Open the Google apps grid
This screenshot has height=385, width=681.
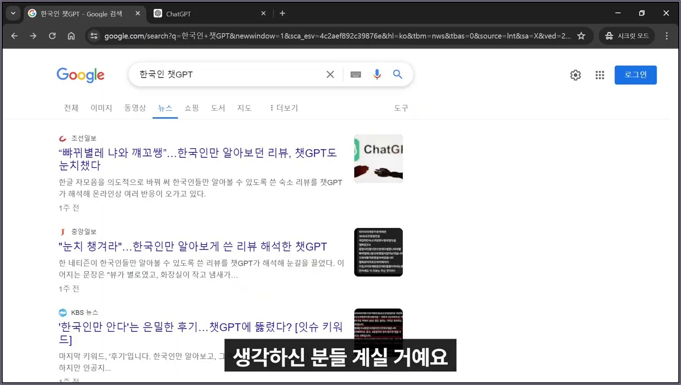[x=600, y=75]
